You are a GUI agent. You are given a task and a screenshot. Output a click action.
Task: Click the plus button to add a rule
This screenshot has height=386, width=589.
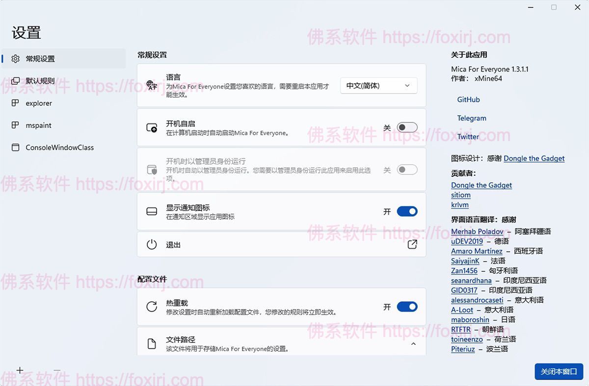pos(20,370)
